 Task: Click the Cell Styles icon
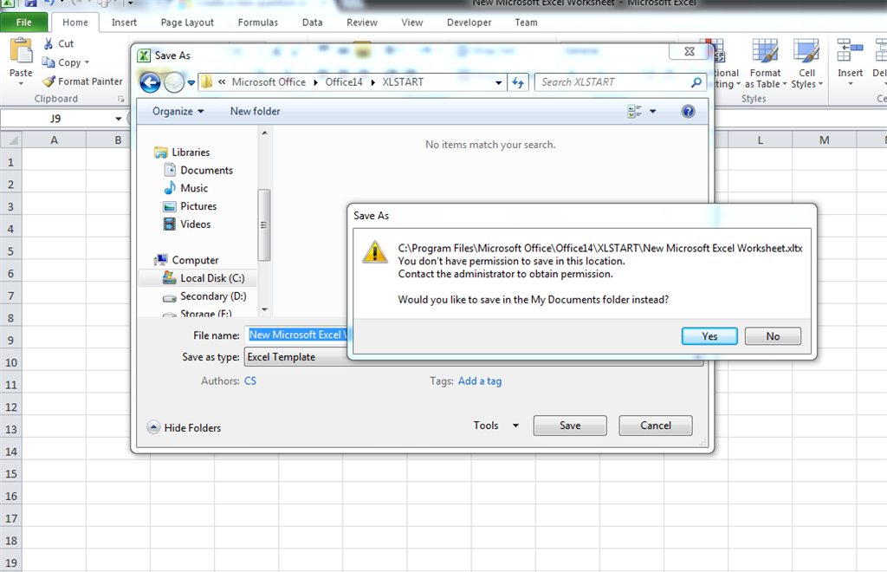(x=806, y=51)
